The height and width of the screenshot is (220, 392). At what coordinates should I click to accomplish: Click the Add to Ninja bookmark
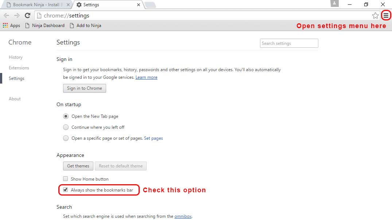pos(85,26)
